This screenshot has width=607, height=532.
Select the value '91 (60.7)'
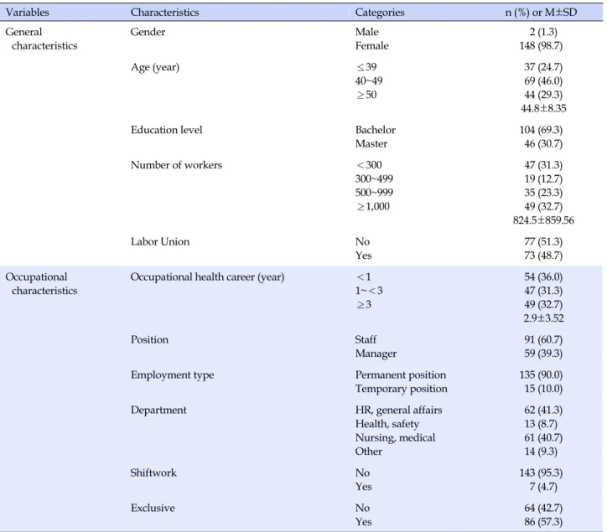[543, 340]
